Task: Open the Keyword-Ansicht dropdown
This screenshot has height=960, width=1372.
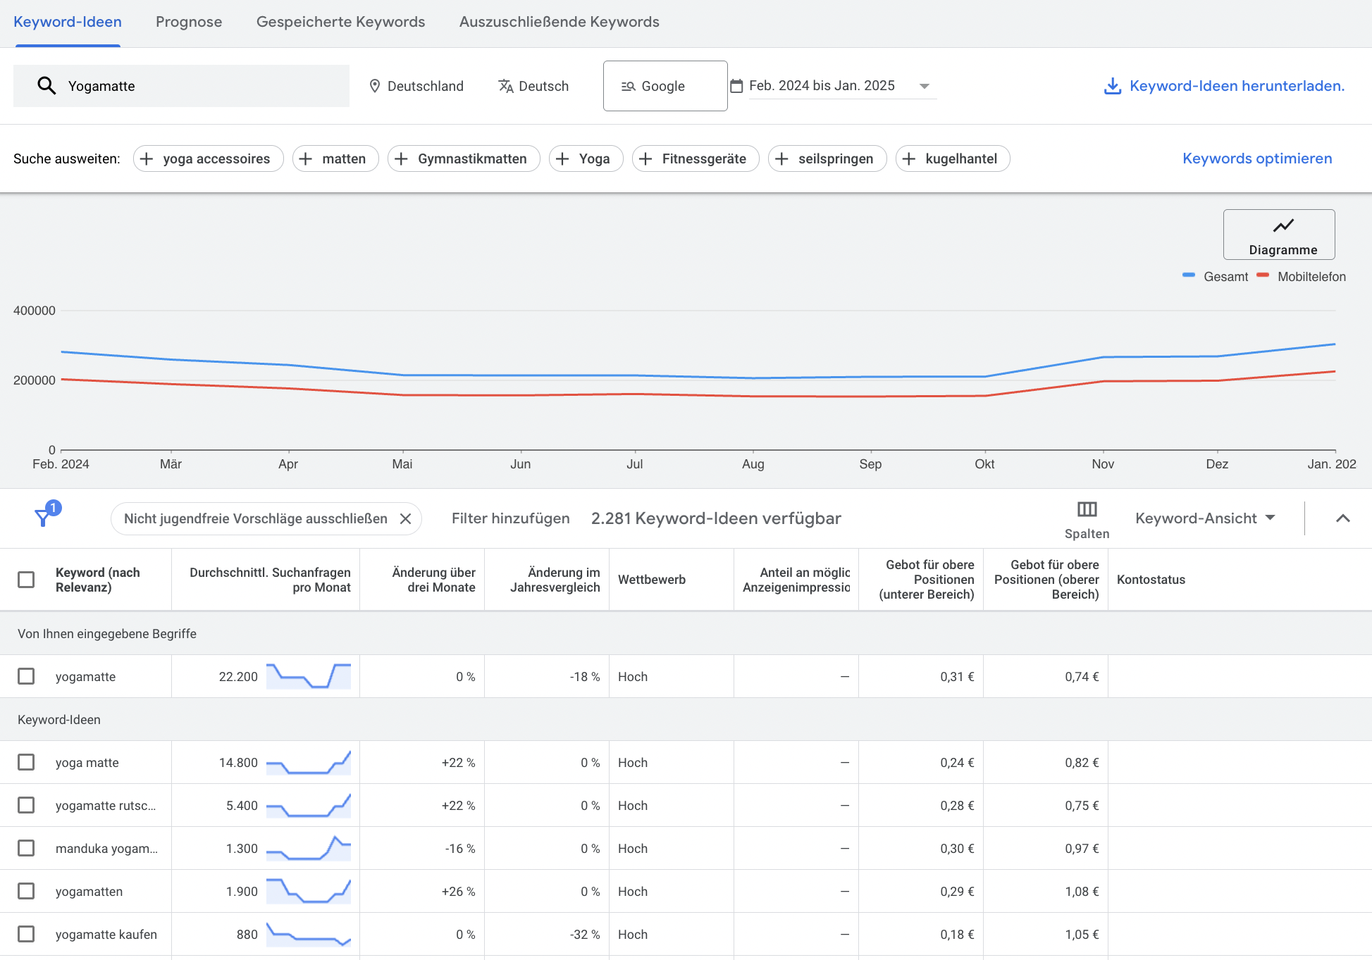Action: click(1205, 518)
